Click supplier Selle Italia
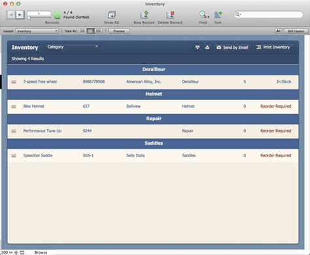The width and height of the screenshot is (310, 255). tap(135, 155)
